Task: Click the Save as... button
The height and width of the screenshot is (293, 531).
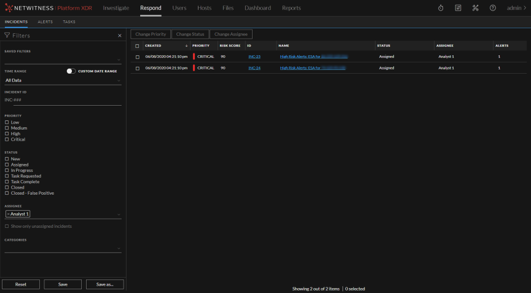Action: click(104, 284)
